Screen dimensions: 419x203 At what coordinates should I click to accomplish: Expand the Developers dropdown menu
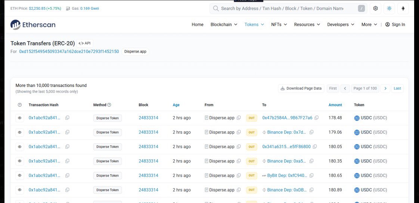[341, 25]
